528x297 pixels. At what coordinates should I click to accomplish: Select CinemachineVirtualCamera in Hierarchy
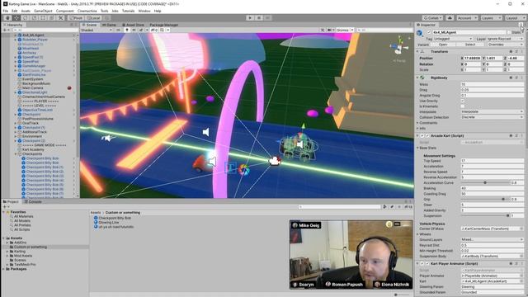tap(44, 97)
